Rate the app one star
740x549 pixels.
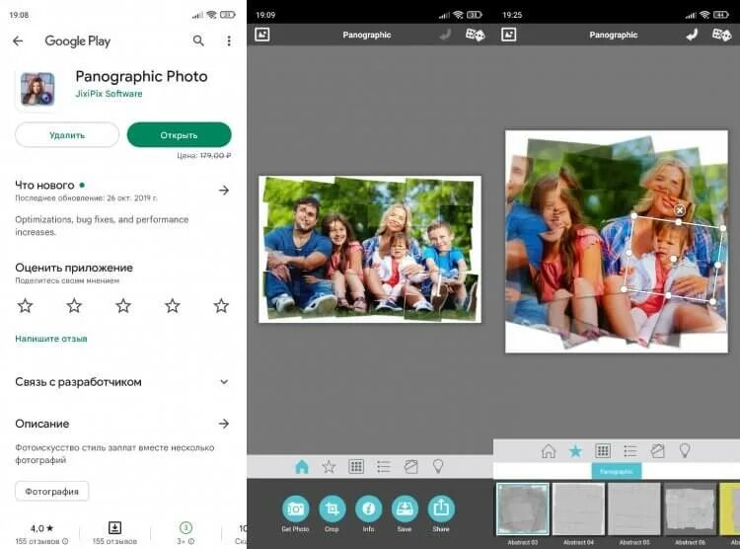click(x=25, y=306)
